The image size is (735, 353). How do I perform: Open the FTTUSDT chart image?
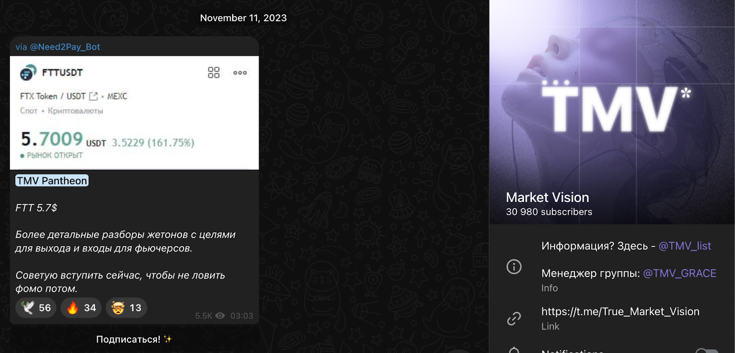(x=134, y=112)
